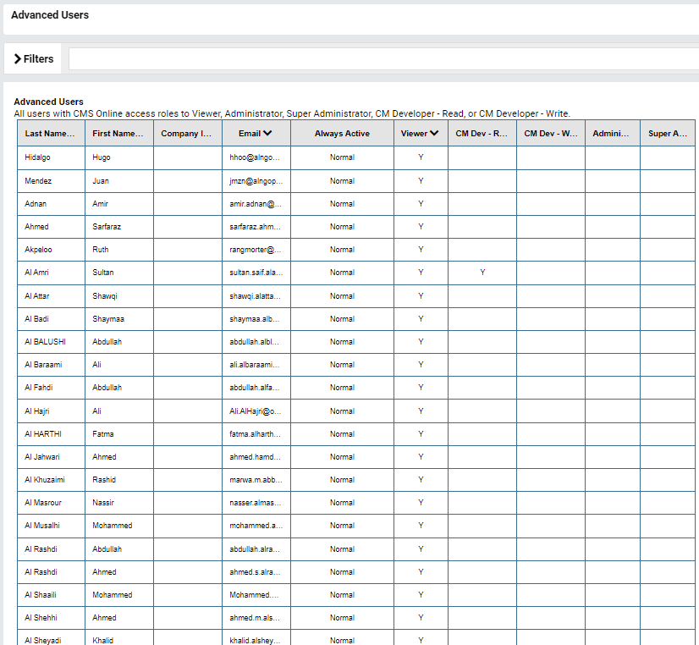
Task: Click last name Al Shehhi
Action: tap(41, 618)
